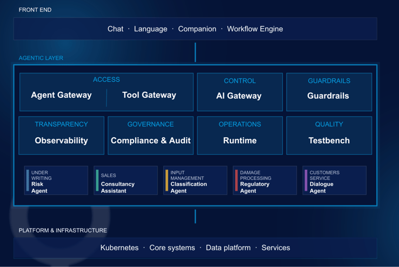Select the Customers Service Dialogue Agent card
399x267 pixels.
click(334, 181)
